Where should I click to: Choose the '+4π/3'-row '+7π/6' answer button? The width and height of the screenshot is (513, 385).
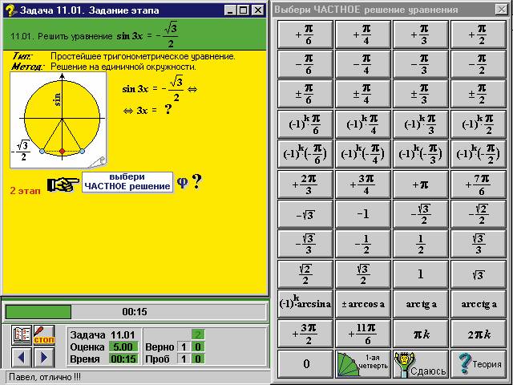478,184
